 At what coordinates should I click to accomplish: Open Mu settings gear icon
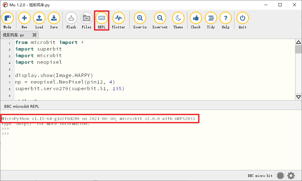pos(291,176)
